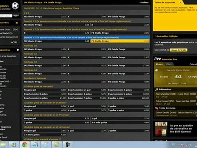Bet FK Dukla Praga 1.67 Handicap 0:1

tap(128, 57)
